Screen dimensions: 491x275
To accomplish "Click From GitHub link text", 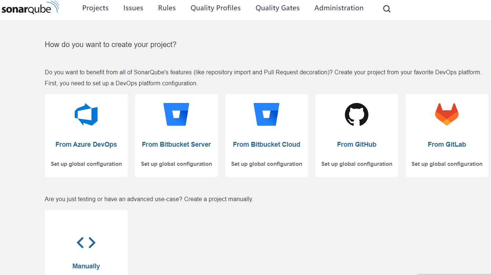I will click(357, 144).
